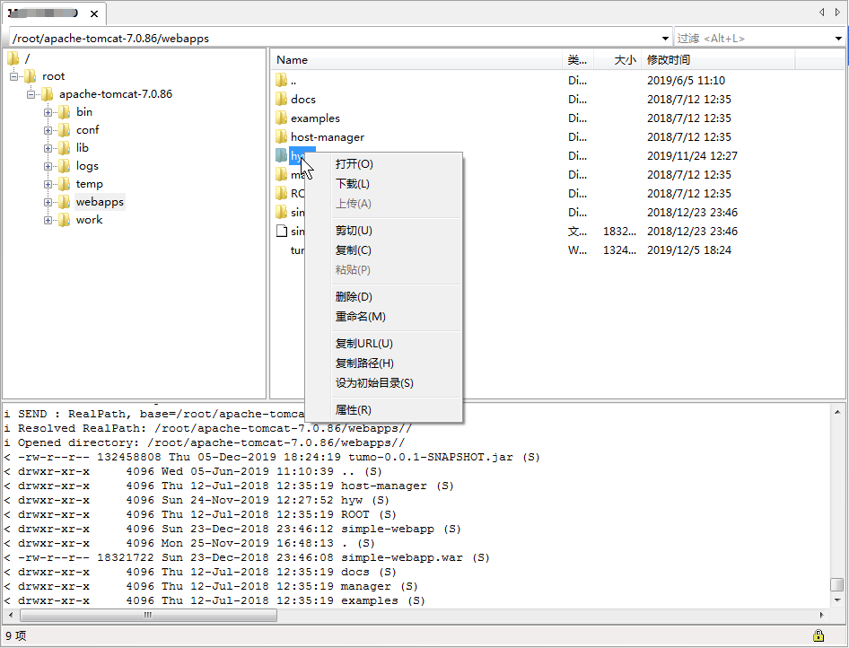Click the 过滤 filter input field

(753, 39)
